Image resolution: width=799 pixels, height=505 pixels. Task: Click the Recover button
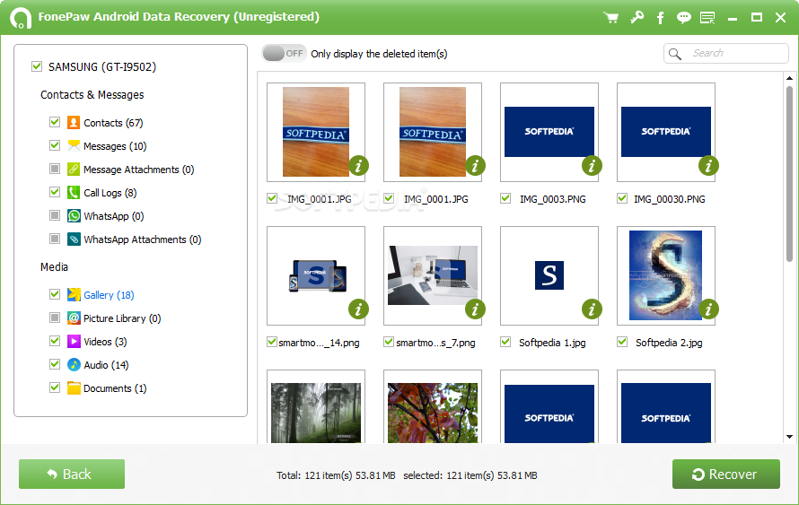click(x=726, y=474)
